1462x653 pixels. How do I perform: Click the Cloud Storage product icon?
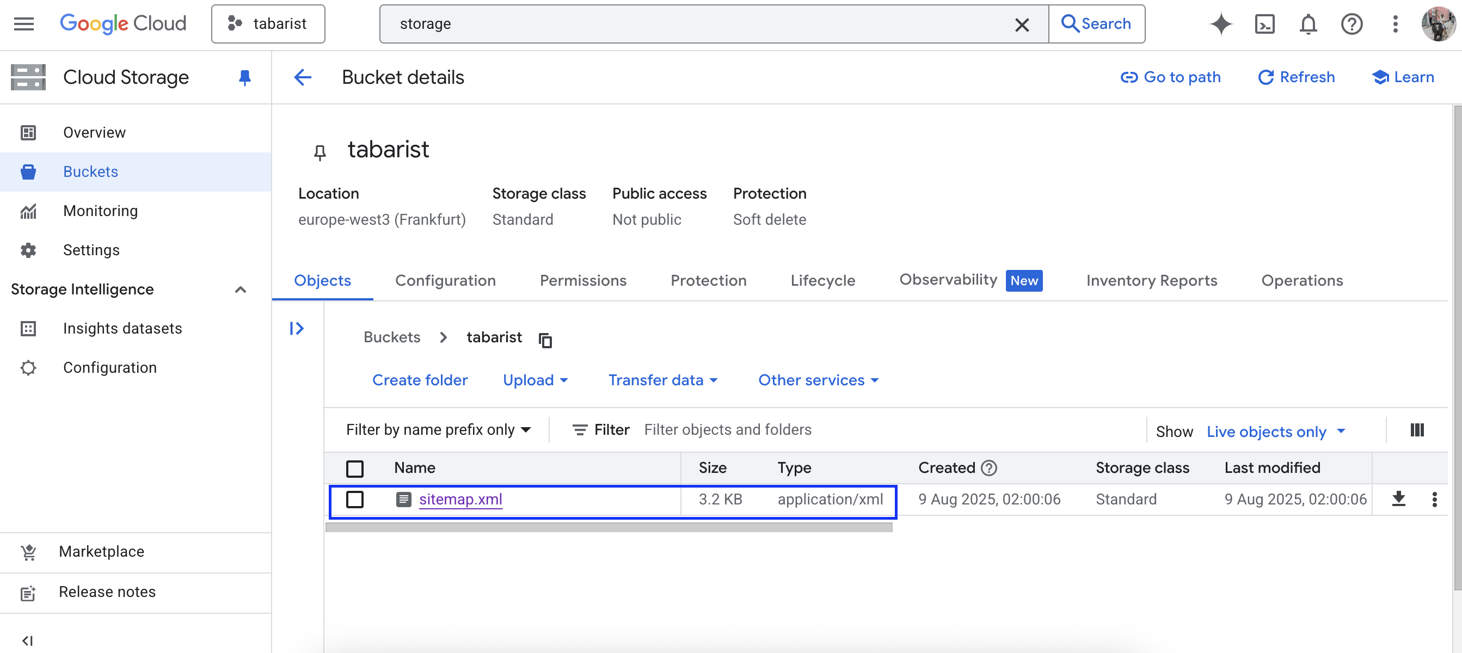(x=28, y=77)
